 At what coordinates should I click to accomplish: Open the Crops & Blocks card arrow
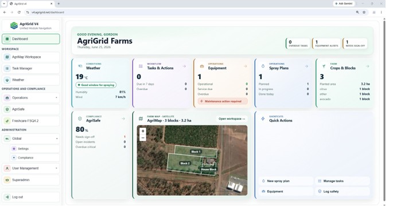coord(367,66)
